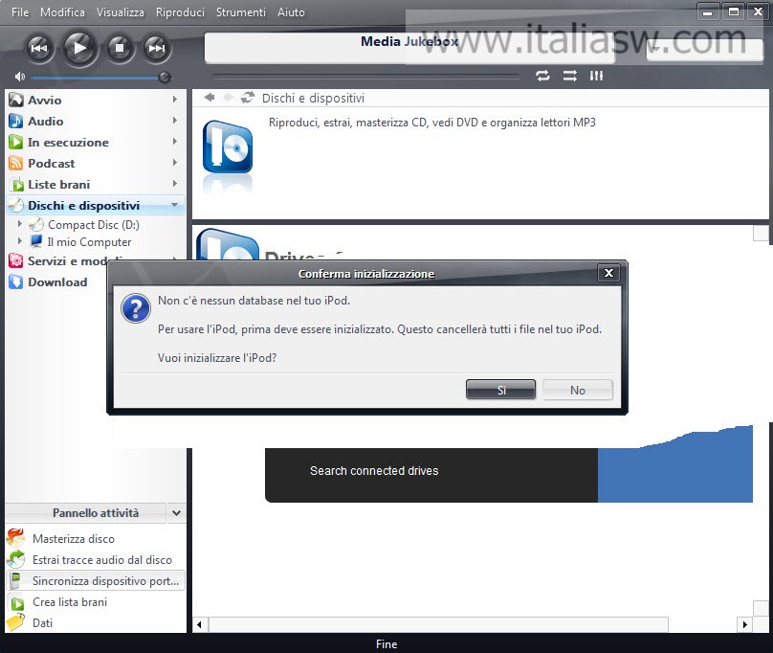
Task: Open the File menu
Action: point(20,12)
